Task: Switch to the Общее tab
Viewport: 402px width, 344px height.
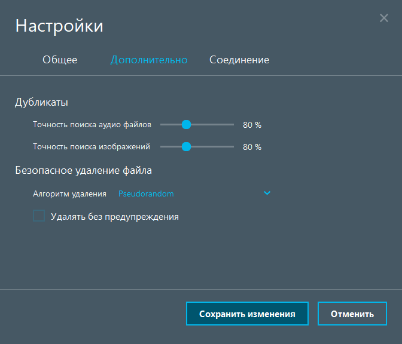Action: [x=60, y=60]
